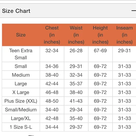Click the 1 Size S-L row label
Image resolution: width=136 pixels, height=136 pixels.
(21, 127)
